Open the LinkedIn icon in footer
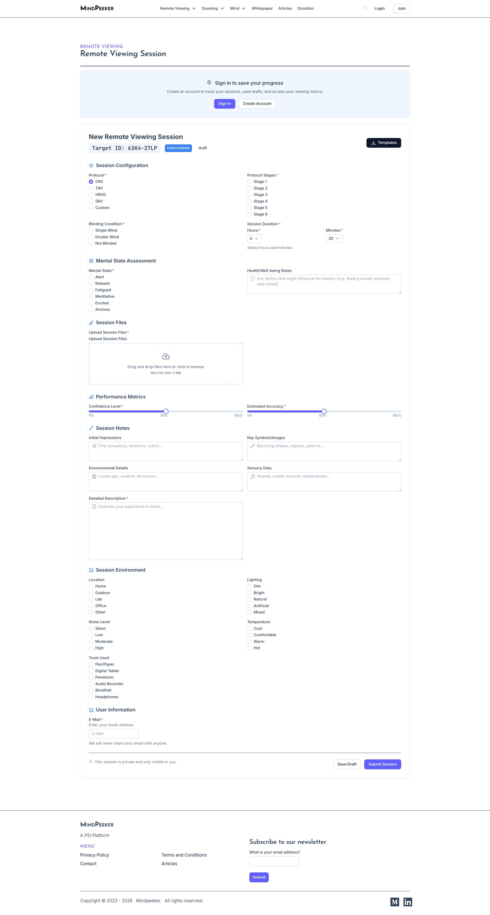490x915 pixels. pyautogui.click(x=408, y=902)
